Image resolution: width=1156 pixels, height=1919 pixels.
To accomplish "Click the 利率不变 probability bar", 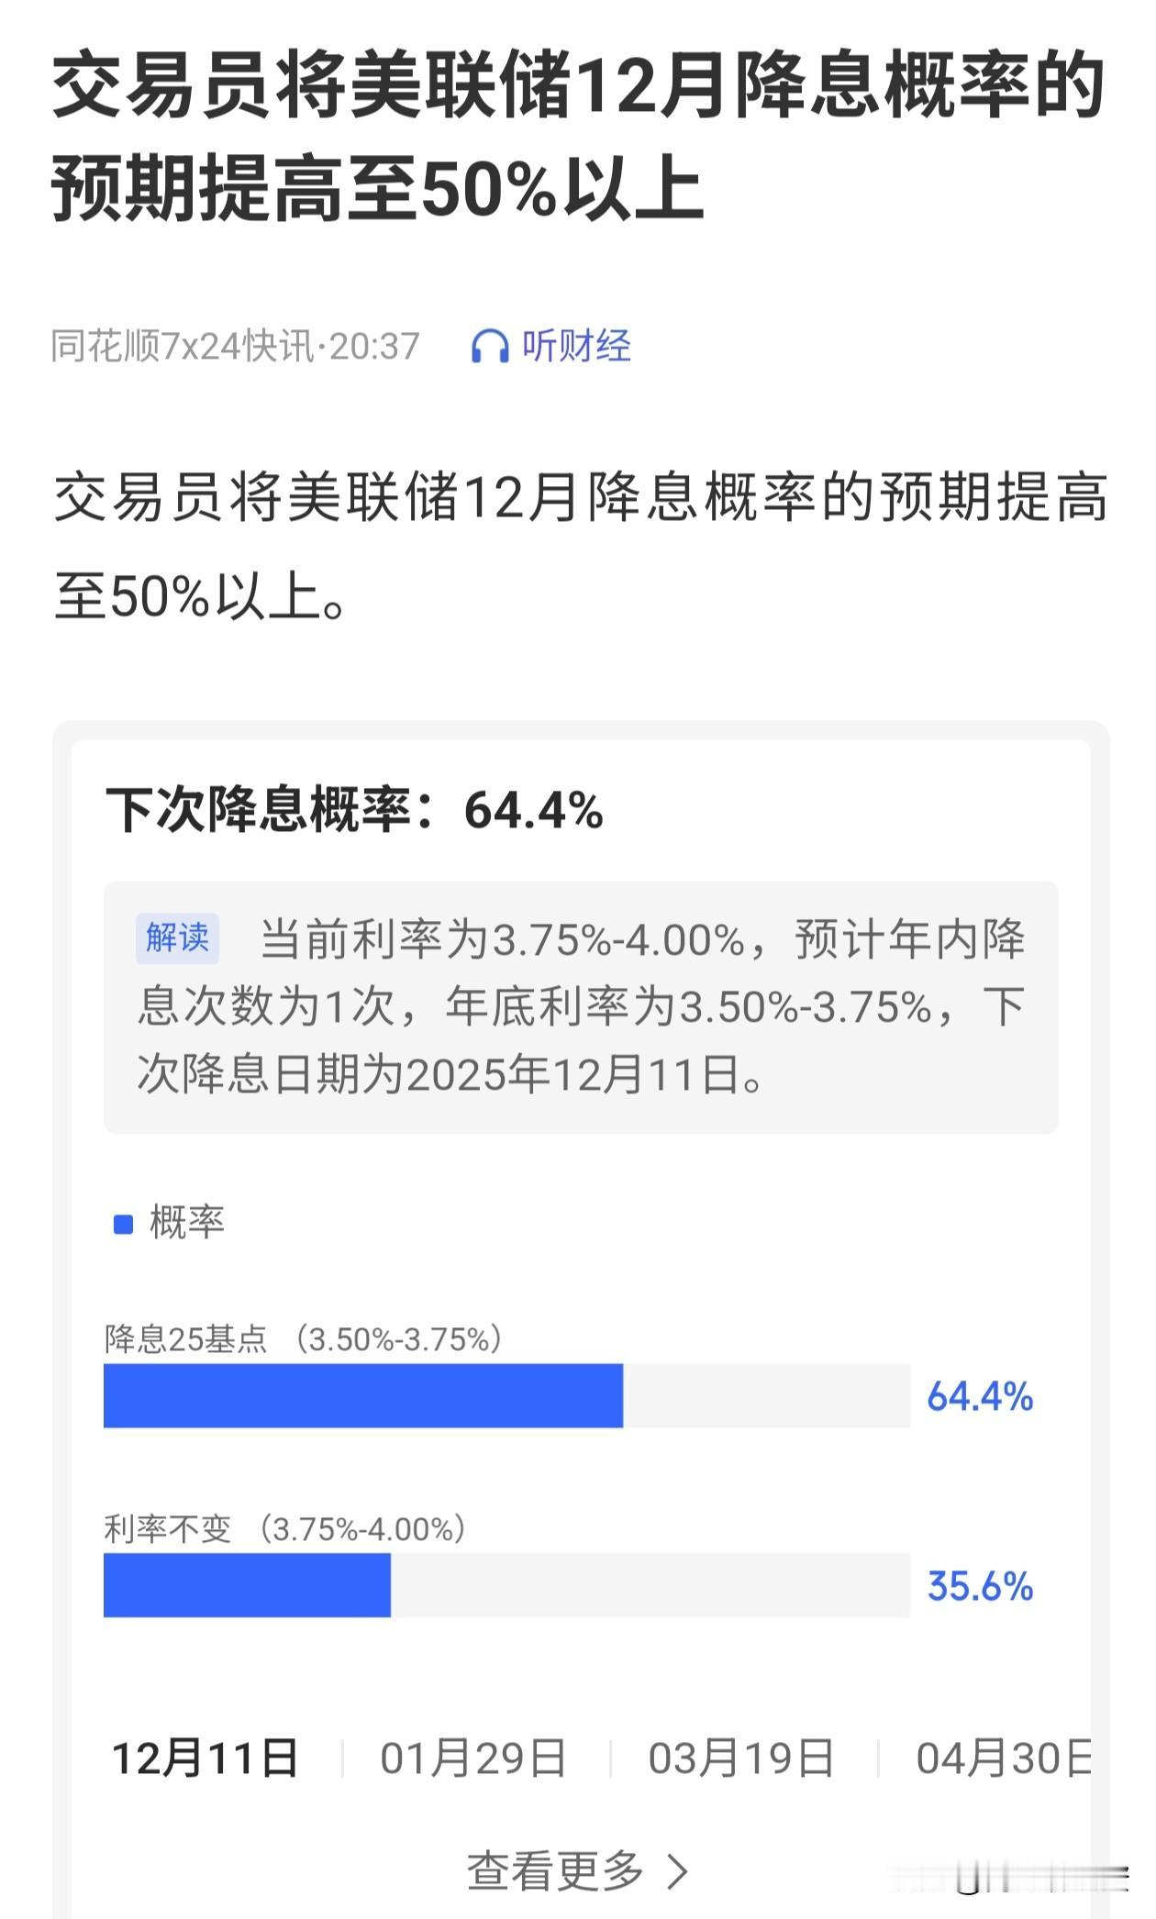I will (x=248, y=1589).
